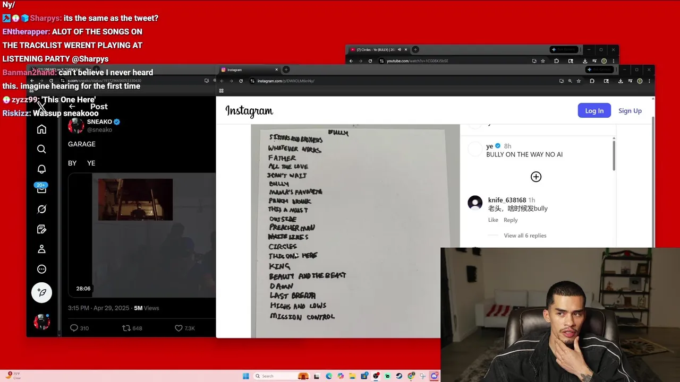The image size is (680, 382).
Task: Open new tab in Instagram browser window
Action: pyautogui.click(x=286, y=70)
